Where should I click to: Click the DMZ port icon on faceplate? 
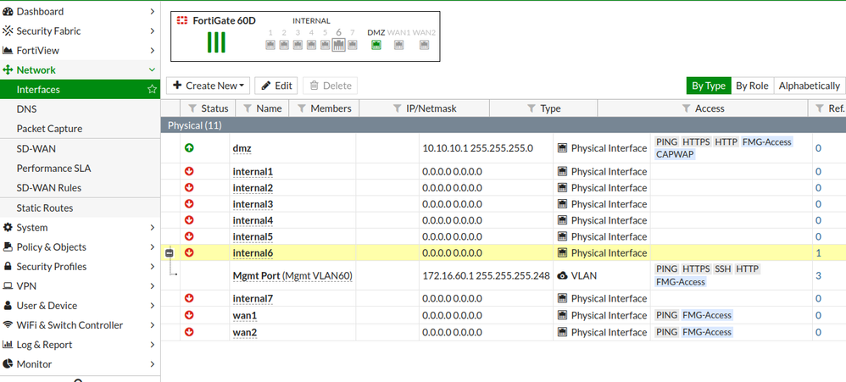(376, 45)
